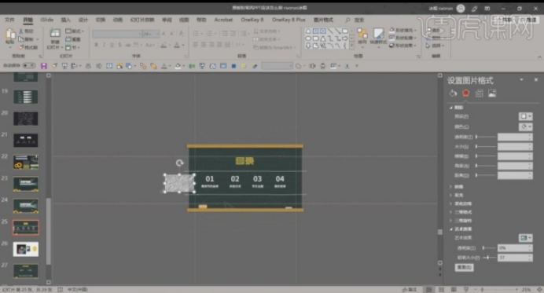Click the rotate handle above selected picture
This screenshot has height=293, width=544.
179,163
